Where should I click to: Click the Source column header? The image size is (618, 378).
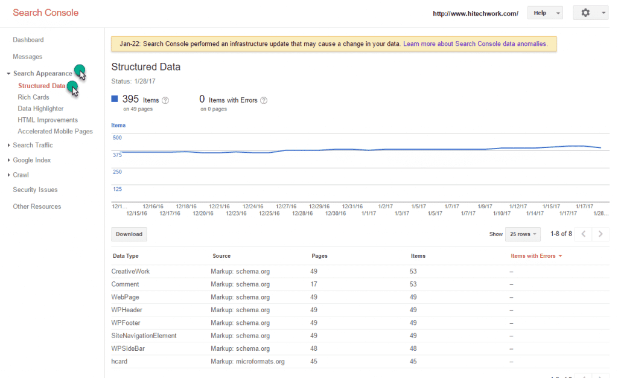(x=221, y=256)
